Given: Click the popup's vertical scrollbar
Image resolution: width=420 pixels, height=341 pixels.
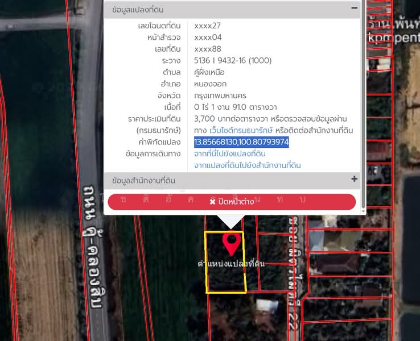Looking at the screenshot, I should [364, 105].
